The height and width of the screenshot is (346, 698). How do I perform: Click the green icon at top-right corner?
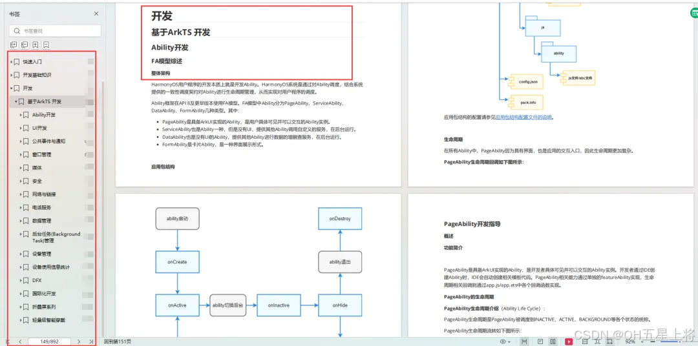click(x=694, y=14)
